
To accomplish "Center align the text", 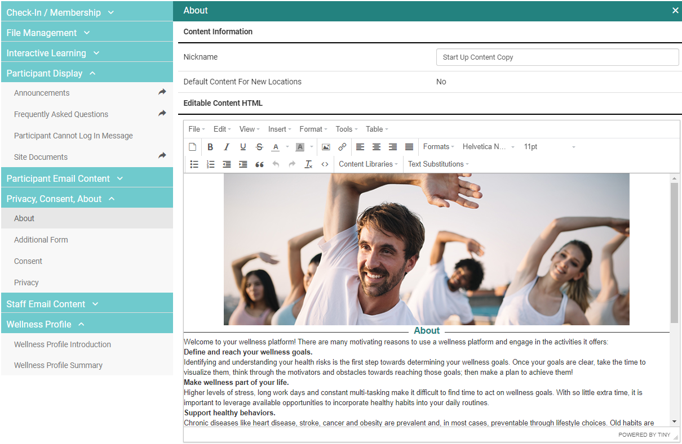I will point(377,147).
